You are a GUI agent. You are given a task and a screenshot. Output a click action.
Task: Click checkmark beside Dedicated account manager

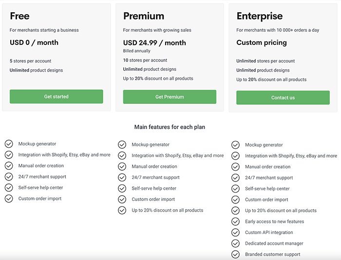(x=235, y=243)
